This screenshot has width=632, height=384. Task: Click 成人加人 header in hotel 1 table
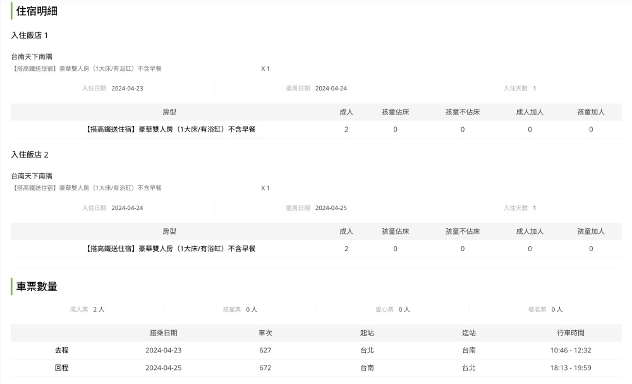pyautogui.click(x=530, y=112)
